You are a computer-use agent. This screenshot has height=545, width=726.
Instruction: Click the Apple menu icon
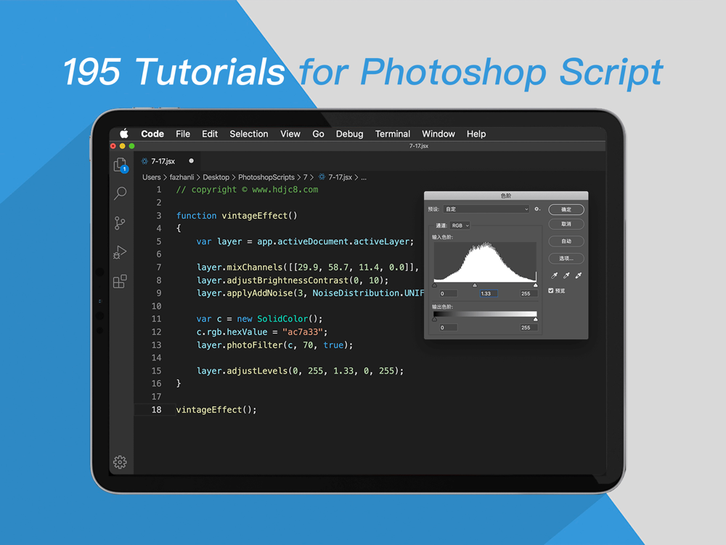[124, 134]
